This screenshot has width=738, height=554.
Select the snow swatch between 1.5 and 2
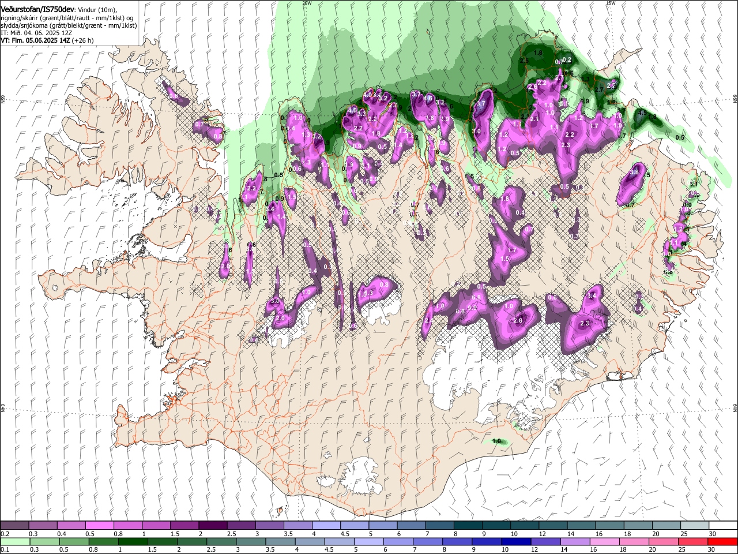coord(184,526)
